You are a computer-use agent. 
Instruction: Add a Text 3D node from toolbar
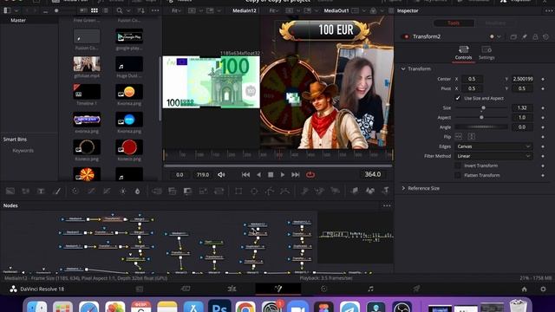click(385, 191)
